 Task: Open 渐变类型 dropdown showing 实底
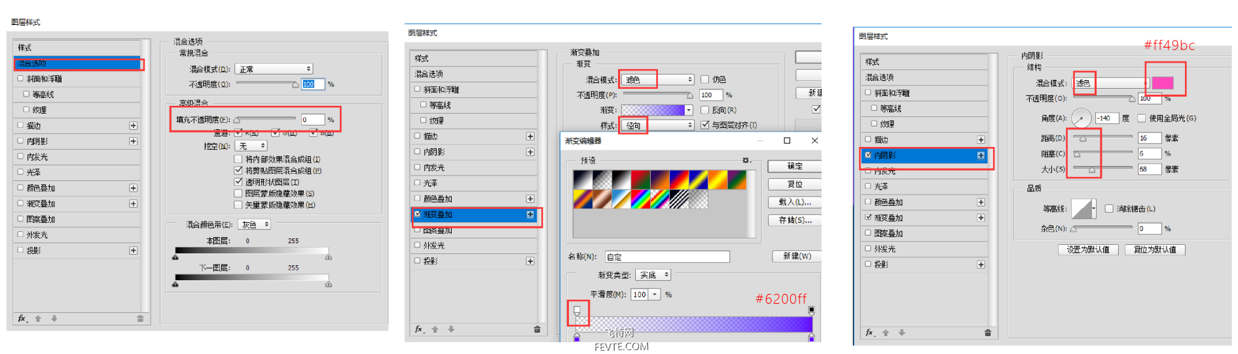(x=653, y=275)
